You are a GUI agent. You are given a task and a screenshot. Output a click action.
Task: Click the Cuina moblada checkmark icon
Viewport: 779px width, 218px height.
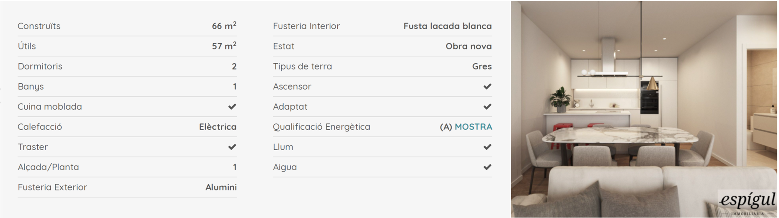[232, 107]
